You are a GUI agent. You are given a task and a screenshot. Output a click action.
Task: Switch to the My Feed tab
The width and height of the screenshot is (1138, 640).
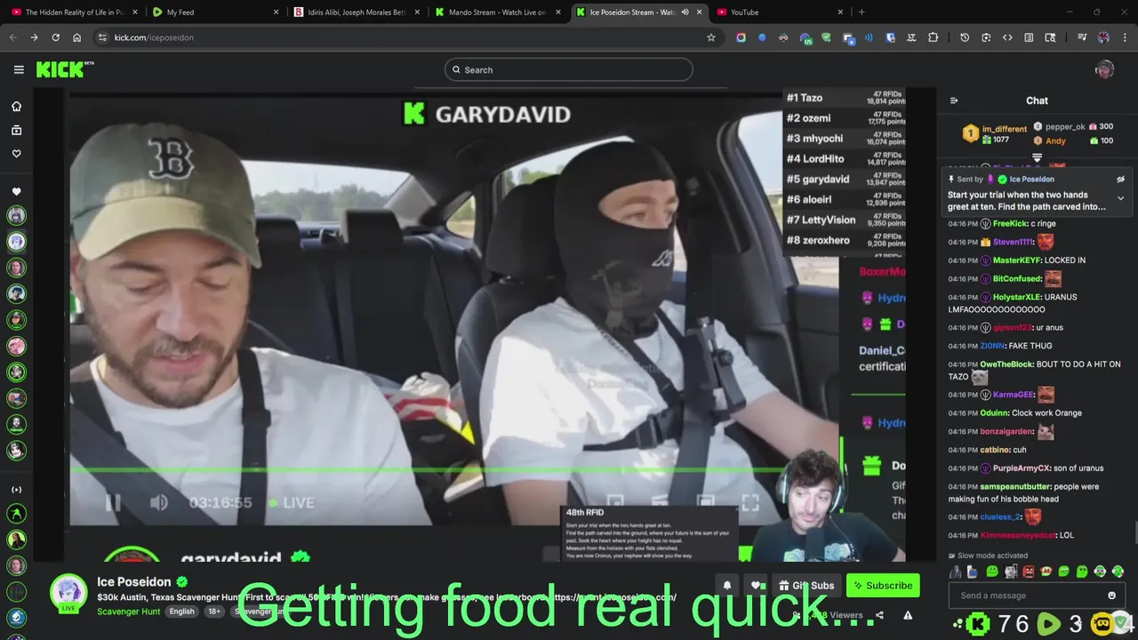213,12
